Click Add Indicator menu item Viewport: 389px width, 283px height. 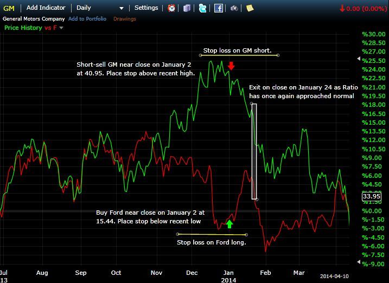(46, 8)
